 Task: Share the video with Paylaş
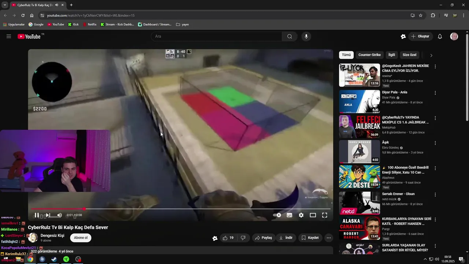point(263,238)
